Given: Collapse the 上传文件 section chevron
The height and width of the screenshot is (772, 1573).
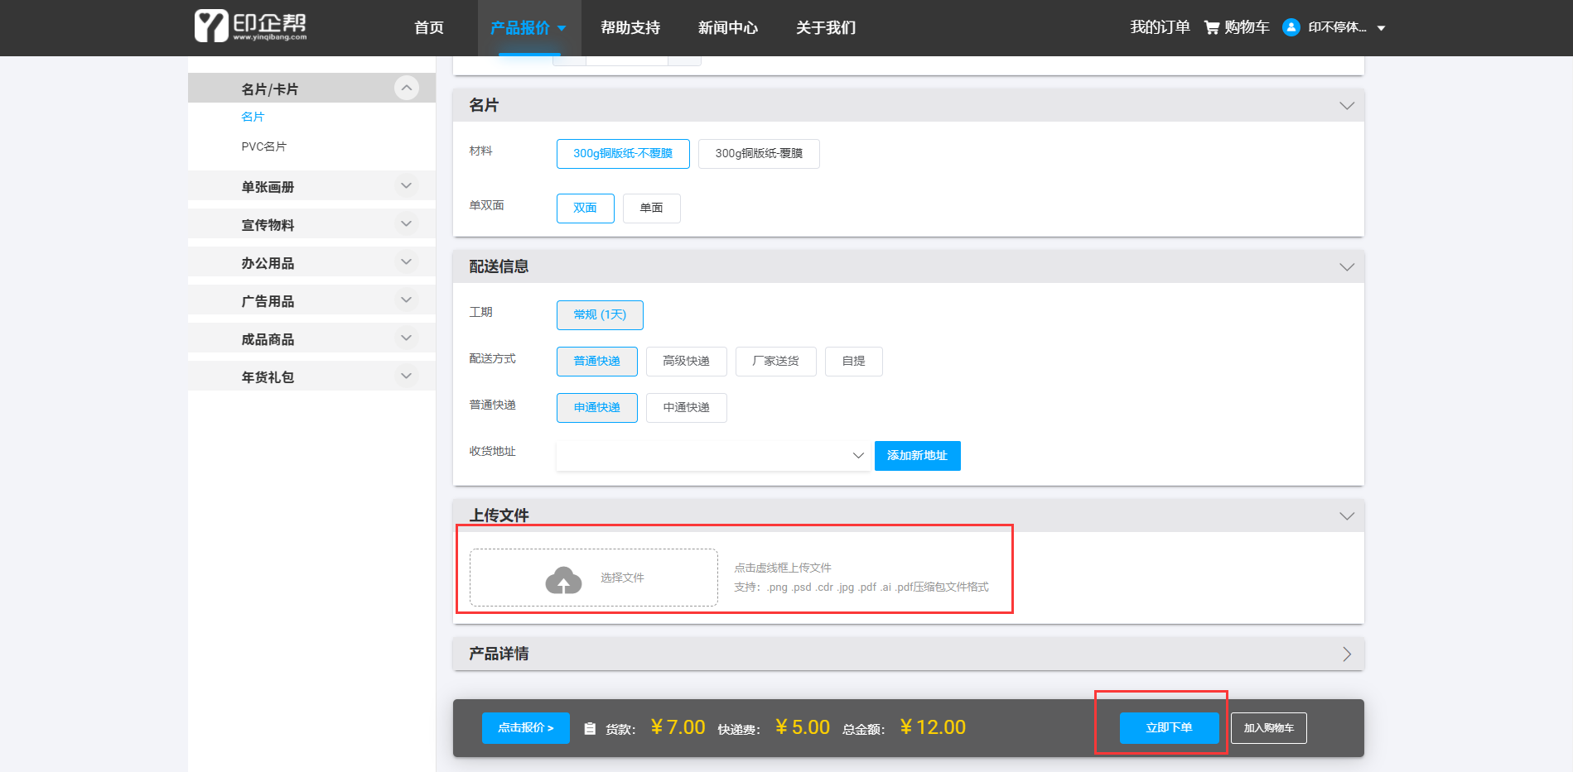Looking at the screenshot, I should point(1346,515).
